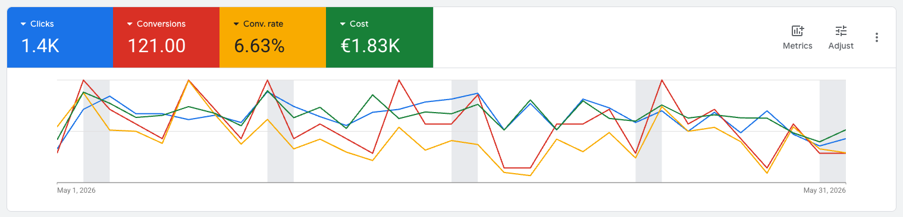Open the three-dot more options menu
The image size is (903, 217).
coord(876,37)
